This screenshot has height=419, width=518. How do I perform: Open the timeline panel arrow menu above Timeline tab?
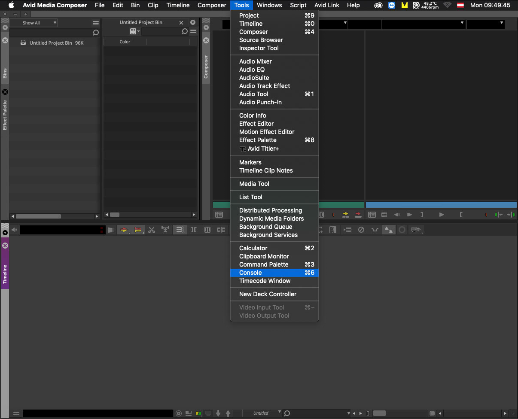point(5,233)
